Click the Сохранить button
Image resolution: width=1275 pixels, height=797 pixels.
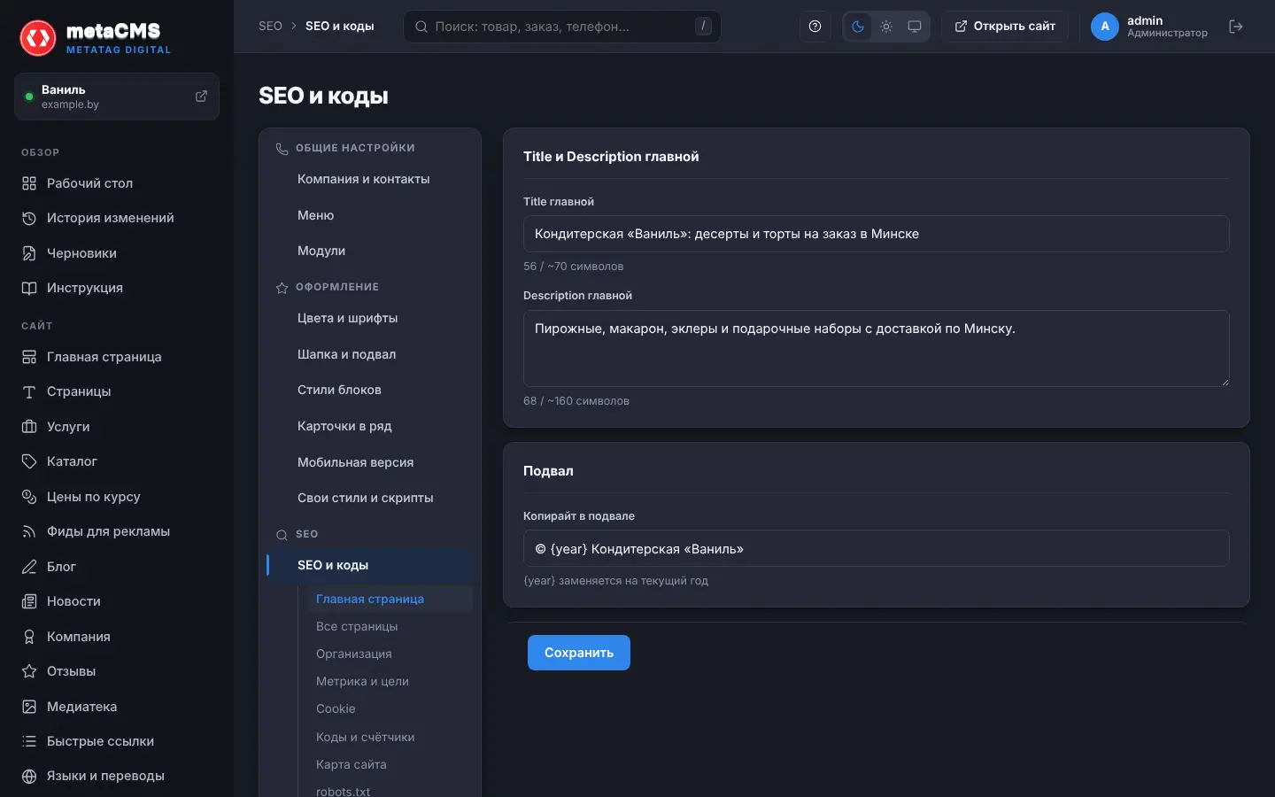579,653
